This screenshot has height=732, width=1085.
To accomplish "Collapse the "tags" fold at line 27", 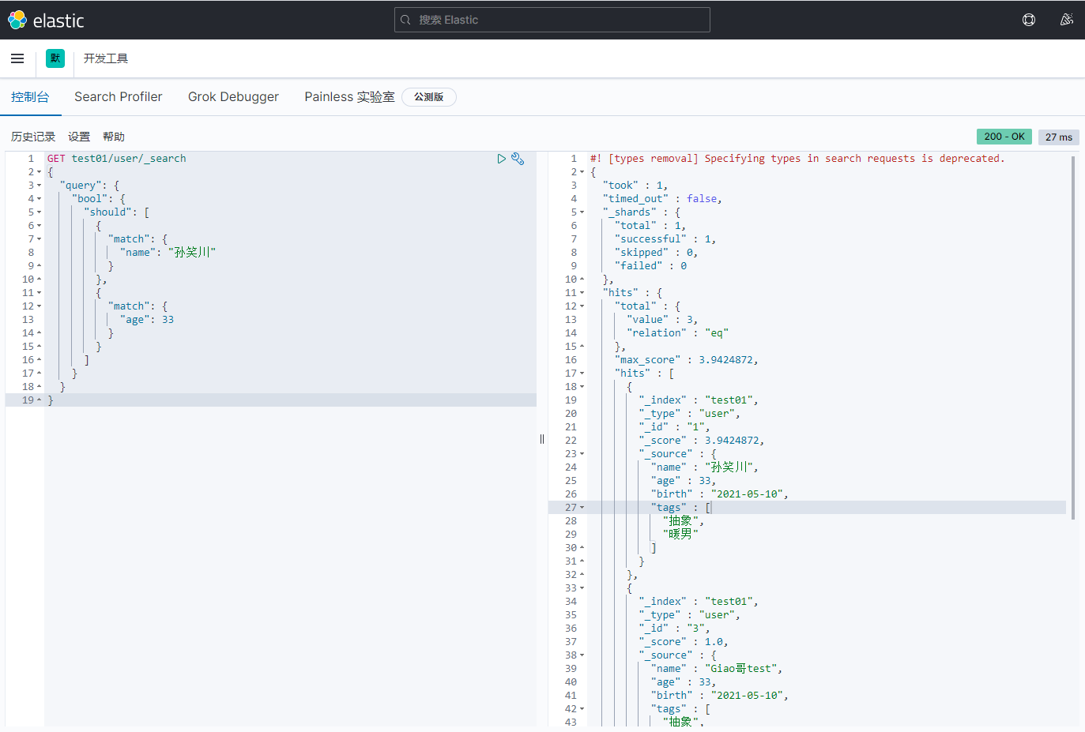I will [x=582, y=508].
